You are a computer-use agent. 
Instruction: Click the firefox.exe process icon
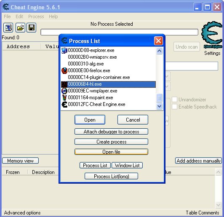(x=64, y=71)
